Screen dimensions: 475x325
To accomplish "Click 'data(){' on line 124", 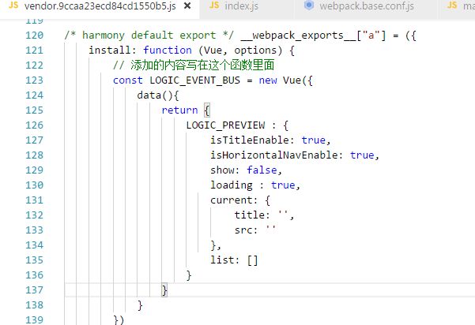I will [x=158, y=95].
